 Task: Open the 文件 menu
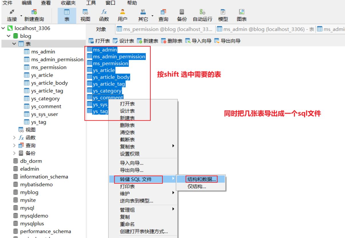[7, 3]
